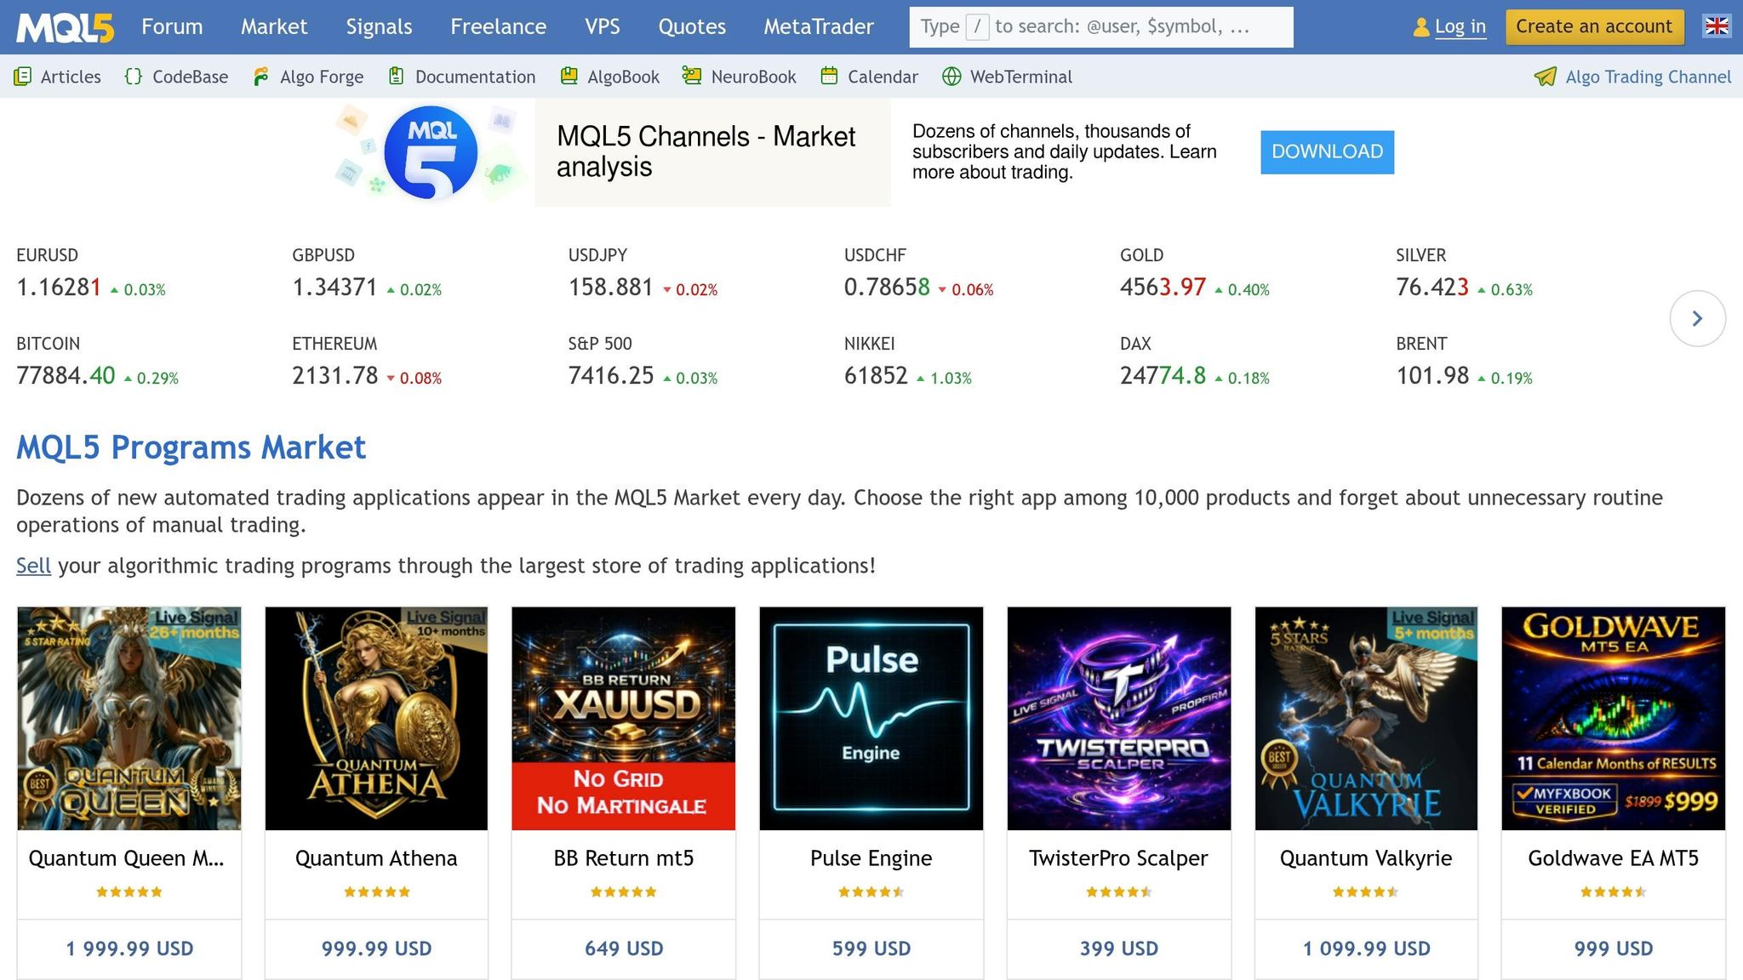Focus the site search field
This screenshot has height=980, width=1743.
coord(1101,27)
